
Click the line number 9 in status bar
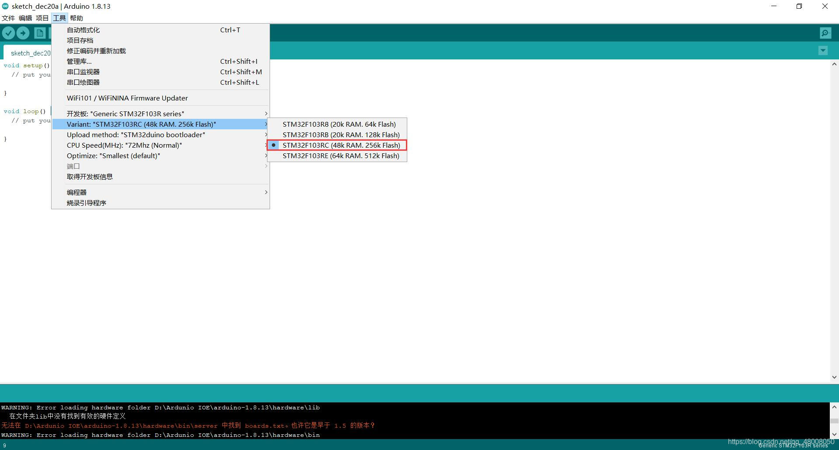(x=4, y=445)
